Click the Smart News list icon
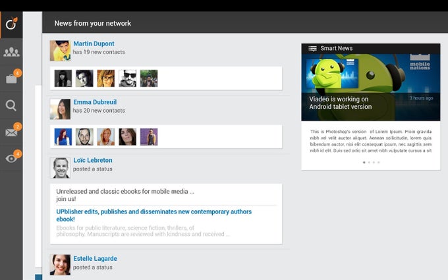This screenshot has width=448, height=280. click(x=312, y=49)
